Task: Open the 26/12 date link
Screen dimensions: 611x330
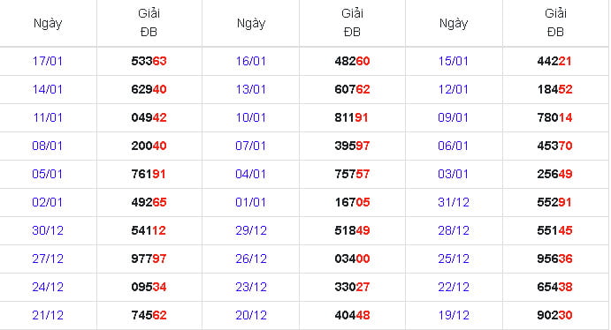Action: click(251, 259)
